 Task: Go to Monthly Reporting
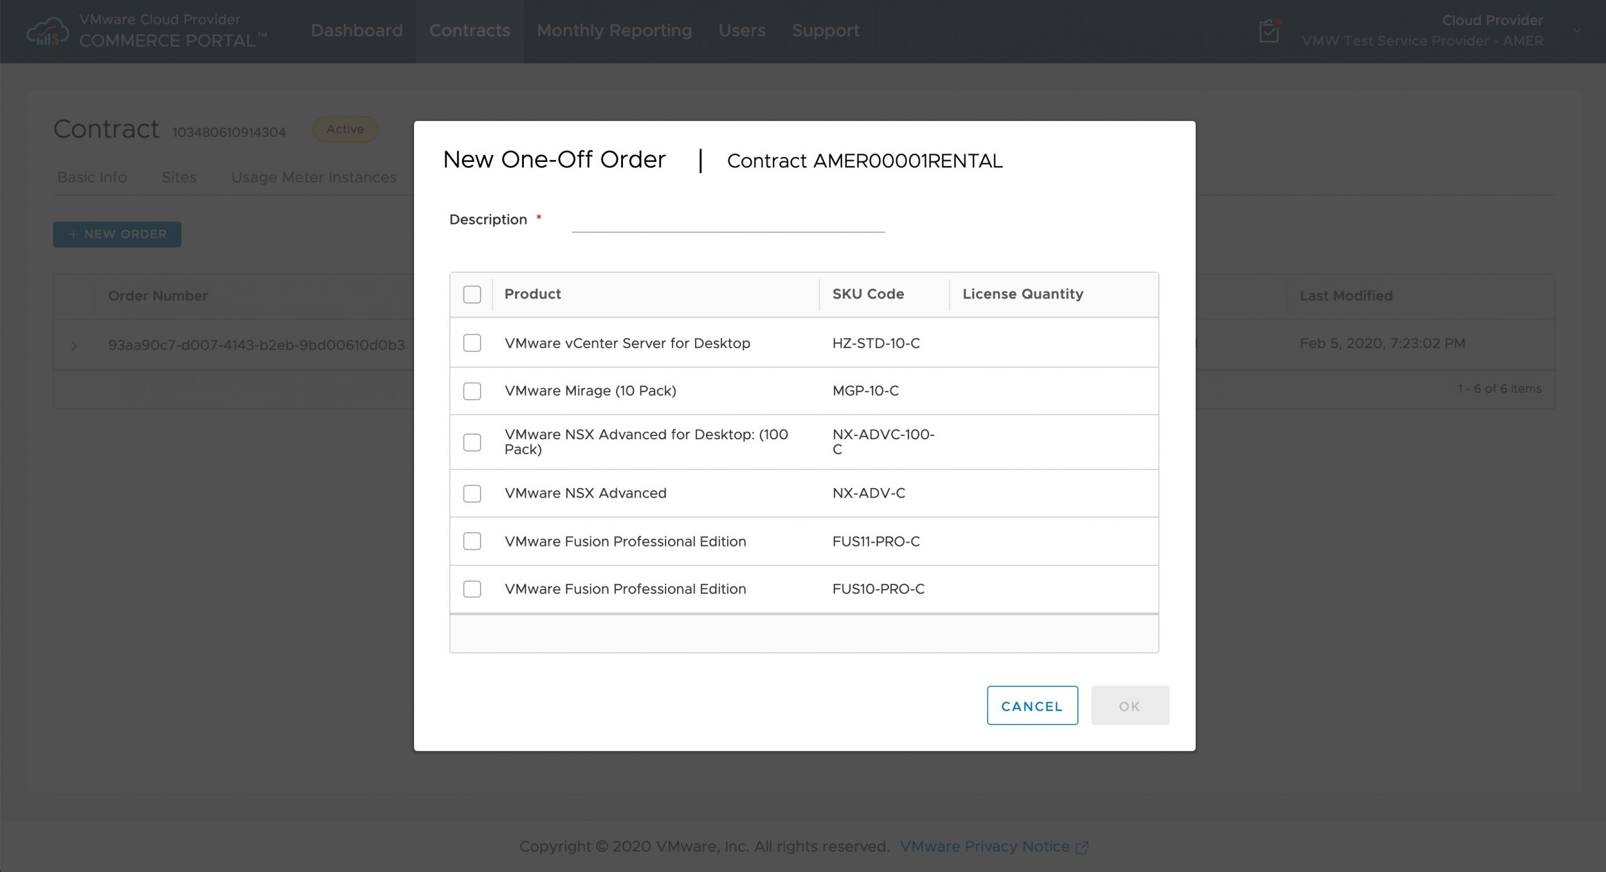pos(614,31)
